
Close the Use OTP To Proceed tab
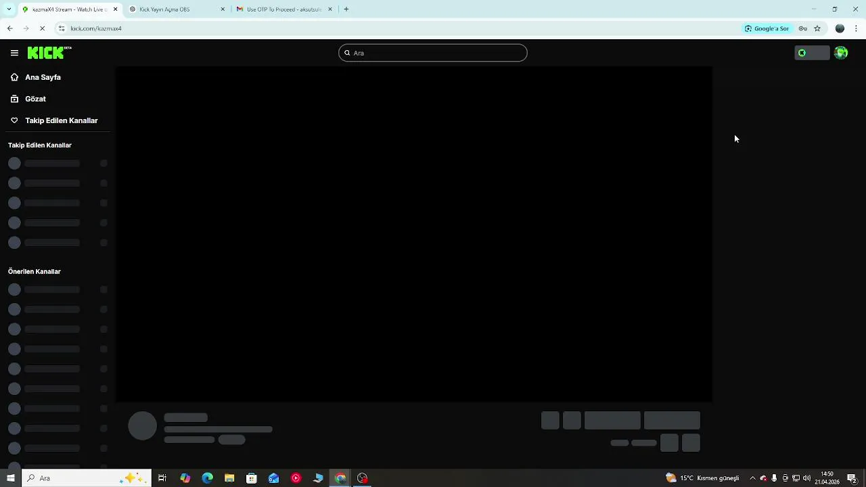click(x=330, y=9)
